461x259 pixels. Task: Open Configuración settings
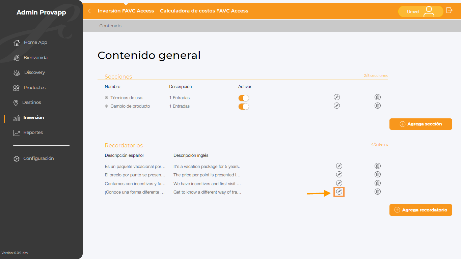pos(33,159)
